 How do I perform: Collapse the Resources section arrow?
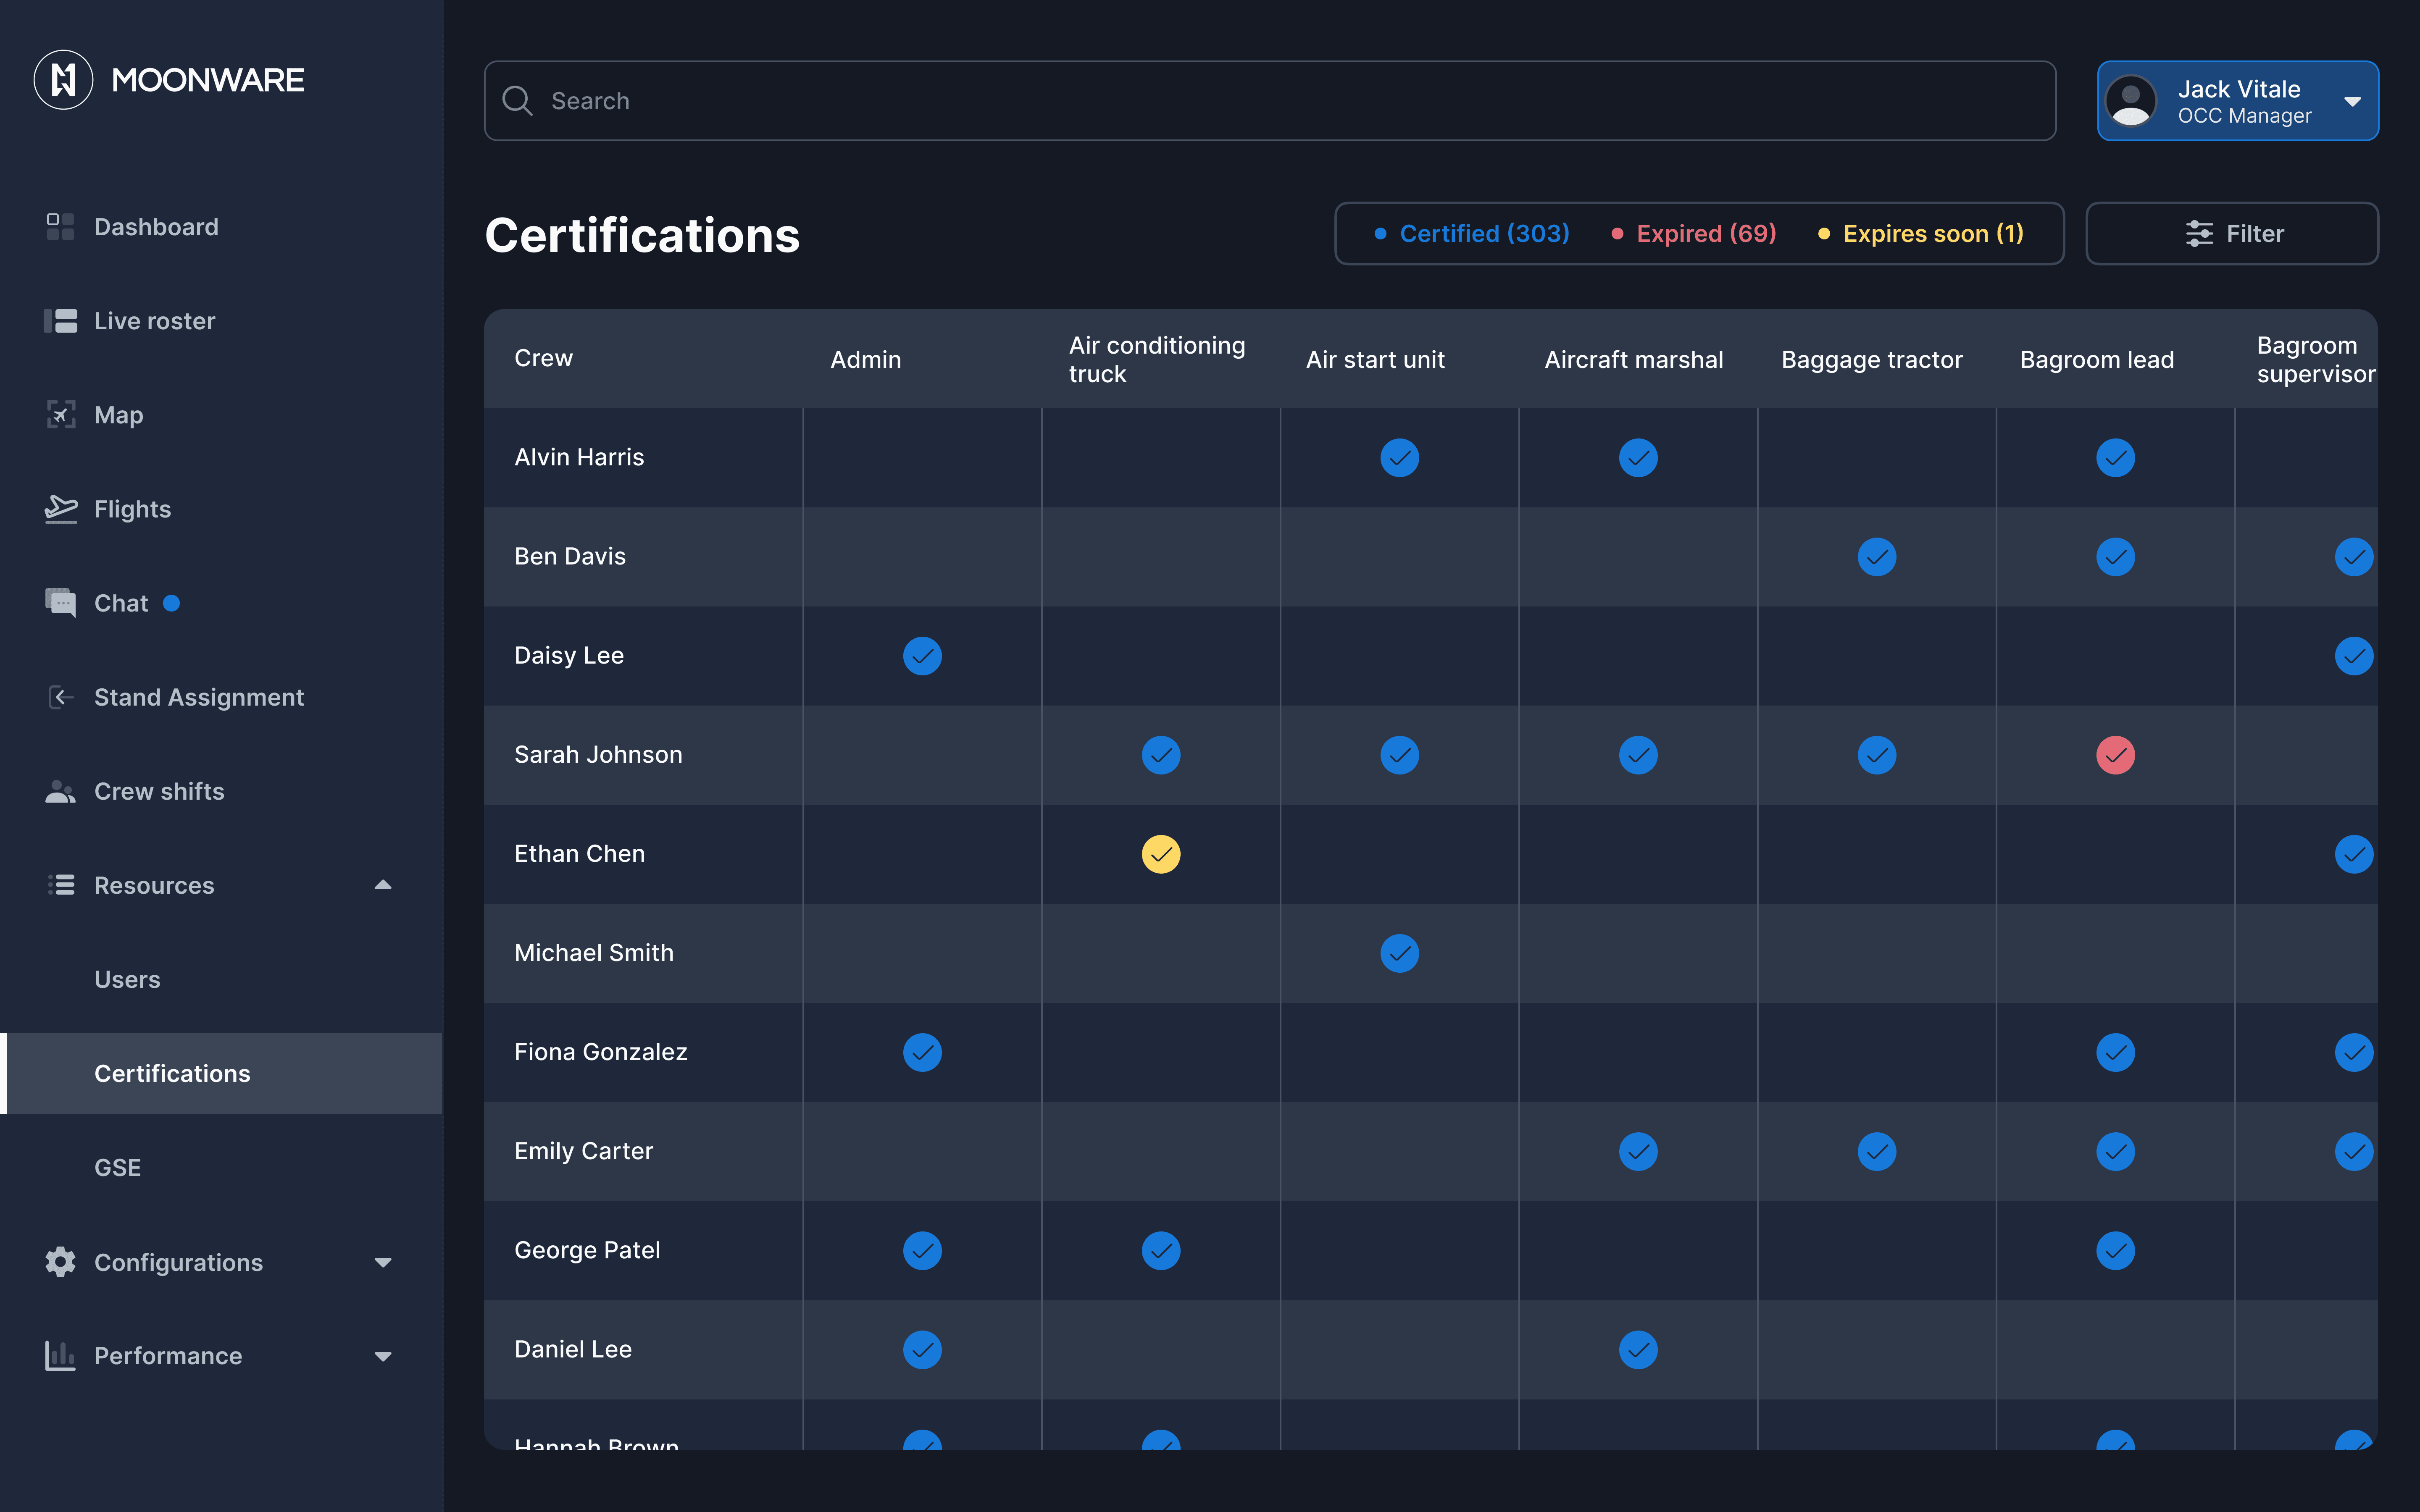(382, 885)
